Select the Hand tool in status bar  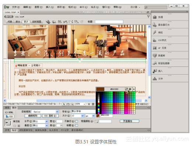pos(68,104)
